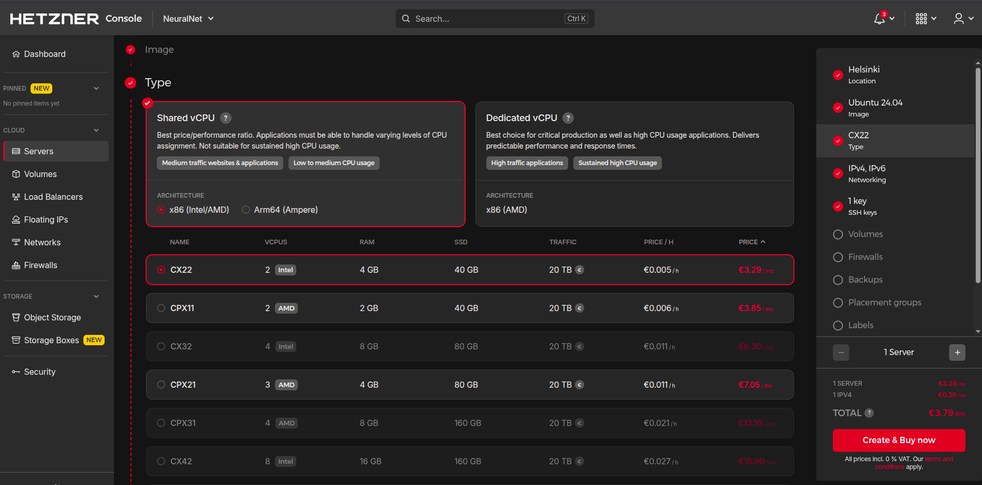The height and width of the screenshot is (485, 982).
Task: Choose the CPX21 server type radio
Action: coord(161,385)
